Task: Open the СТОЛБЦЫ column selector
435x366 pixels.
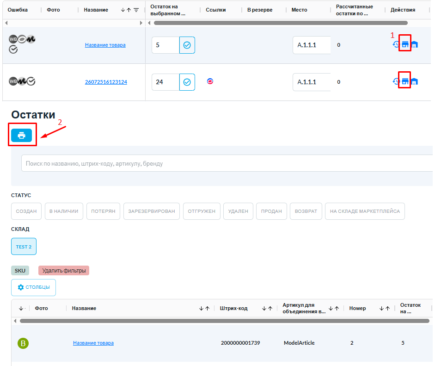Action: pyautogui.click(x=33, y=287)
